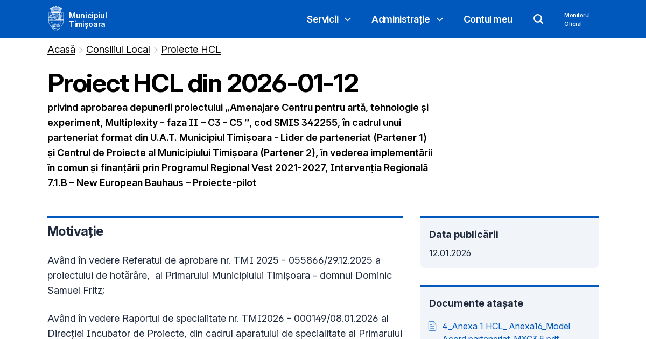Open the Monitorul Oficial link

point(577,19)
